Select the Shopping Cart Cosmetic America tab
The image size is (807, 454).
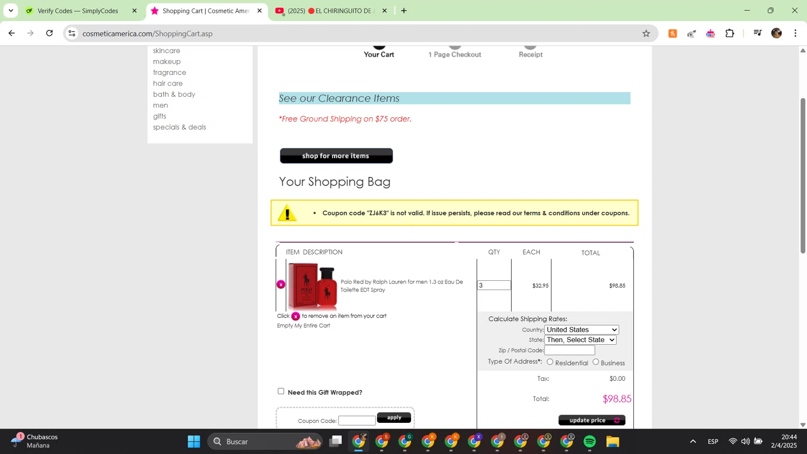206,11
